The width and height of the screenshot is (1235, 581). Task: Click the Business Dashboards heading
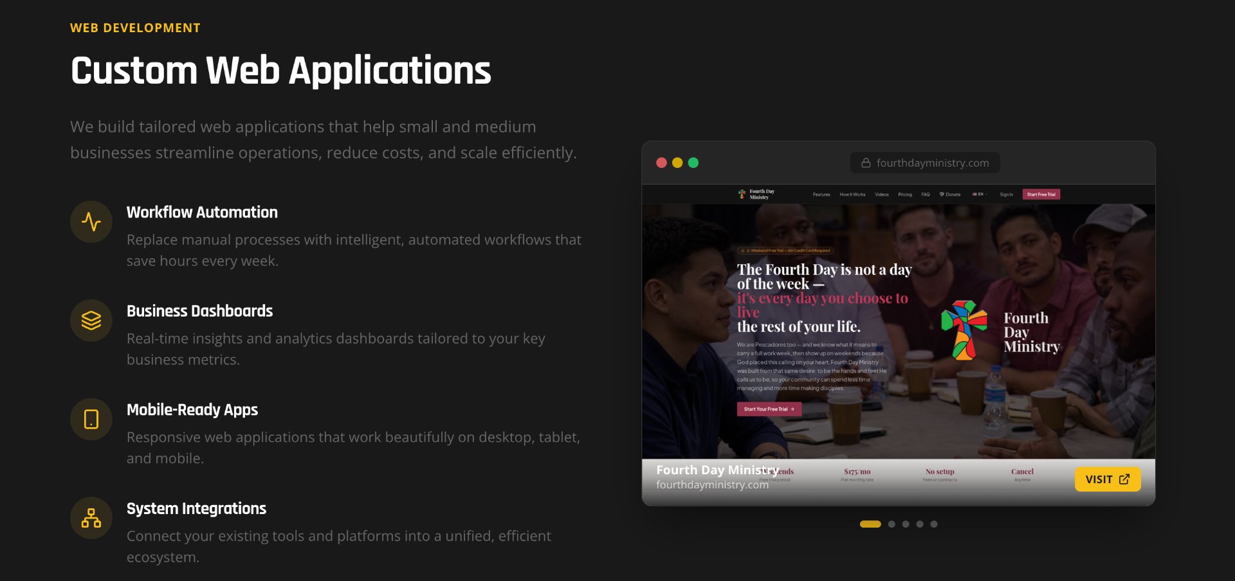199,311
